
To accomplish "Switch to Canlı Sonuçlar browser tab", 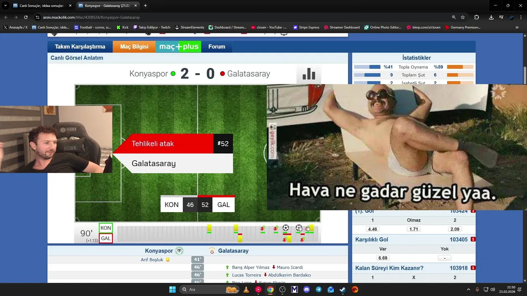I will tap(42, 6).
